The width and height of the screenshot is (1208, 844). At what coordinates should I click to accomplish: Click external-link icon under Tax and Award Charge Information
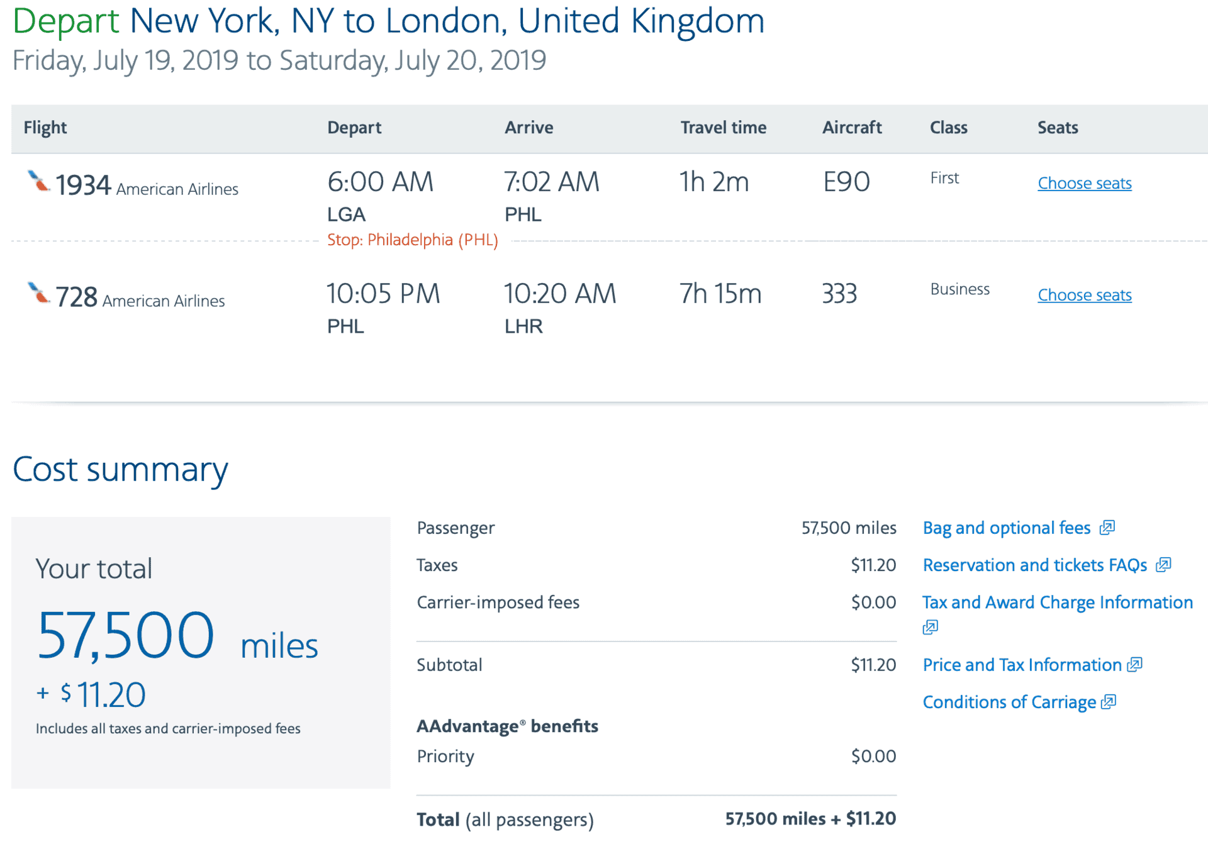pyautogui.click(x=931, y=627)
